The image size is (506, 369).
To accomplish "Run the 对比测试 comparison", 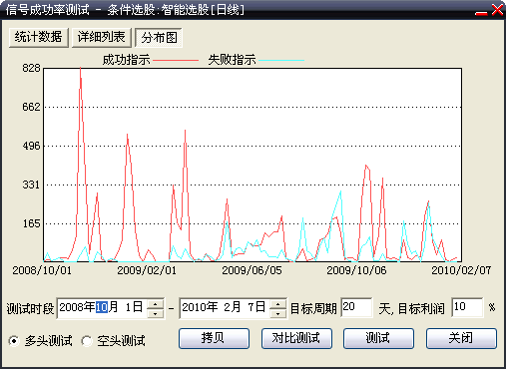I will pos(296,338).
